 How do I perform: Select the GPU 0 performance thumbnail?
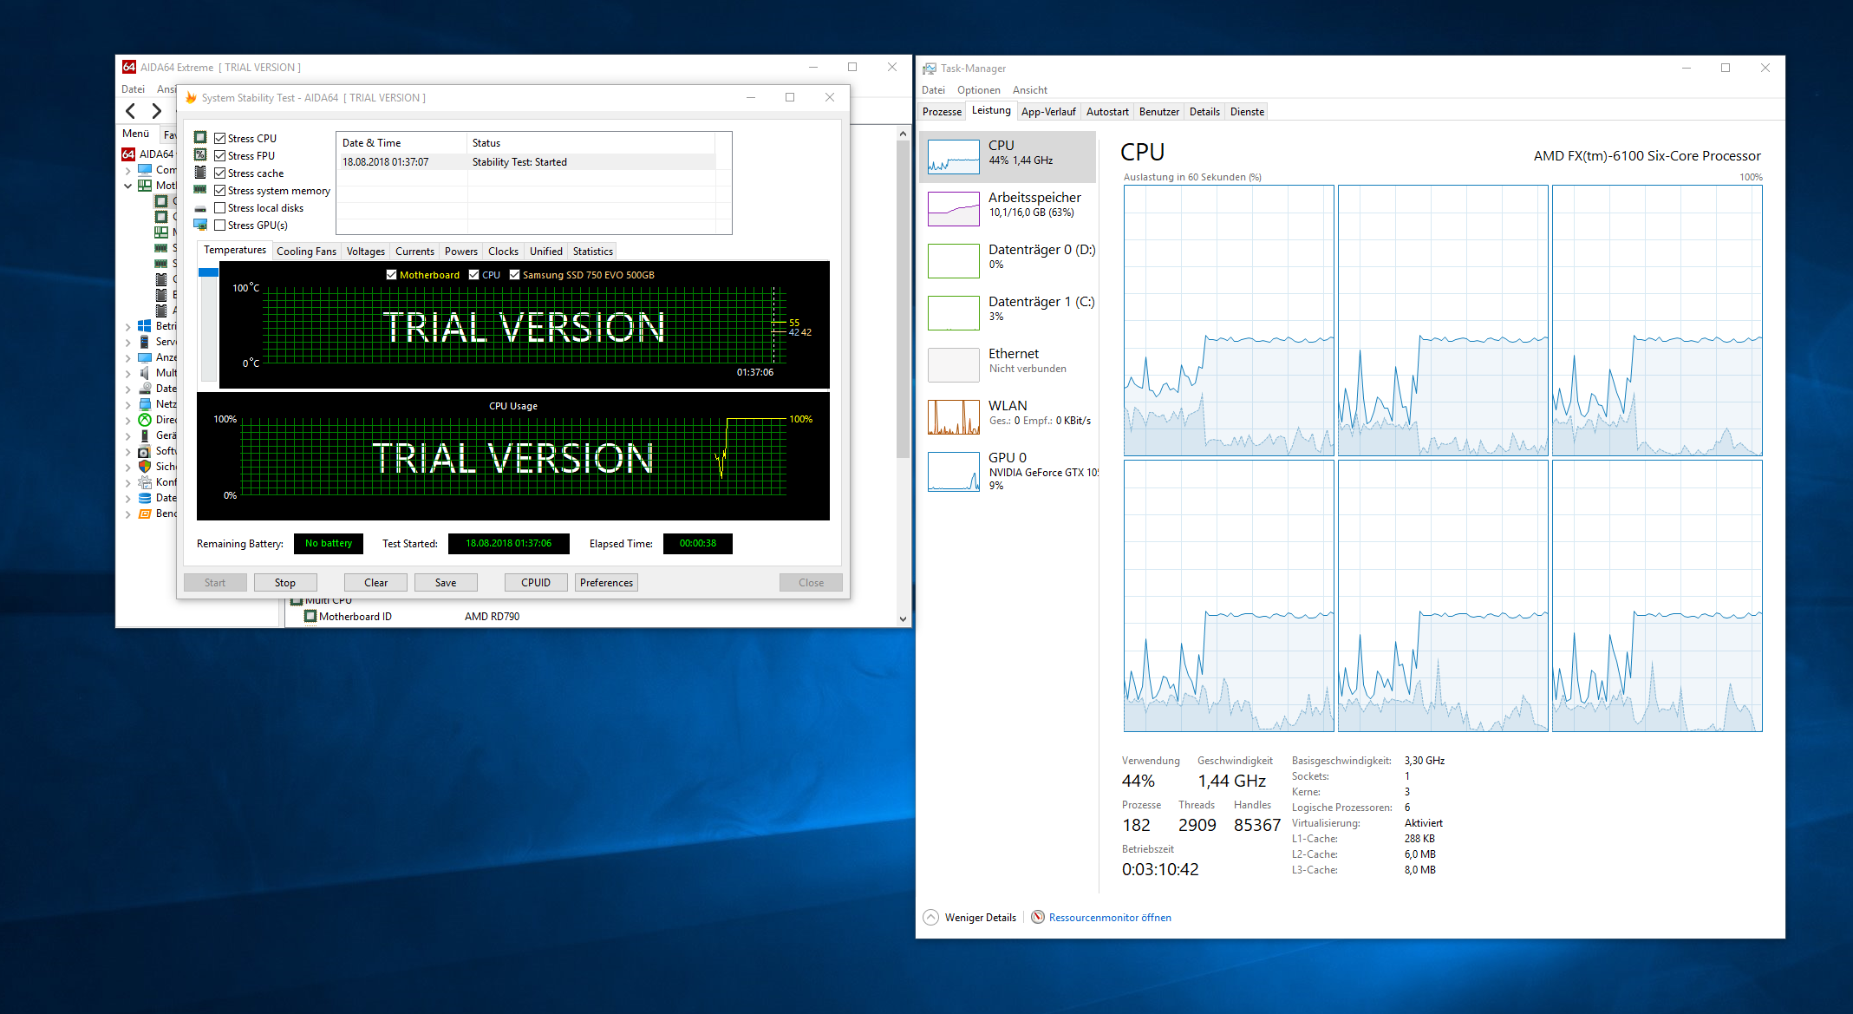pyautogui.click(x=953, y=471)
